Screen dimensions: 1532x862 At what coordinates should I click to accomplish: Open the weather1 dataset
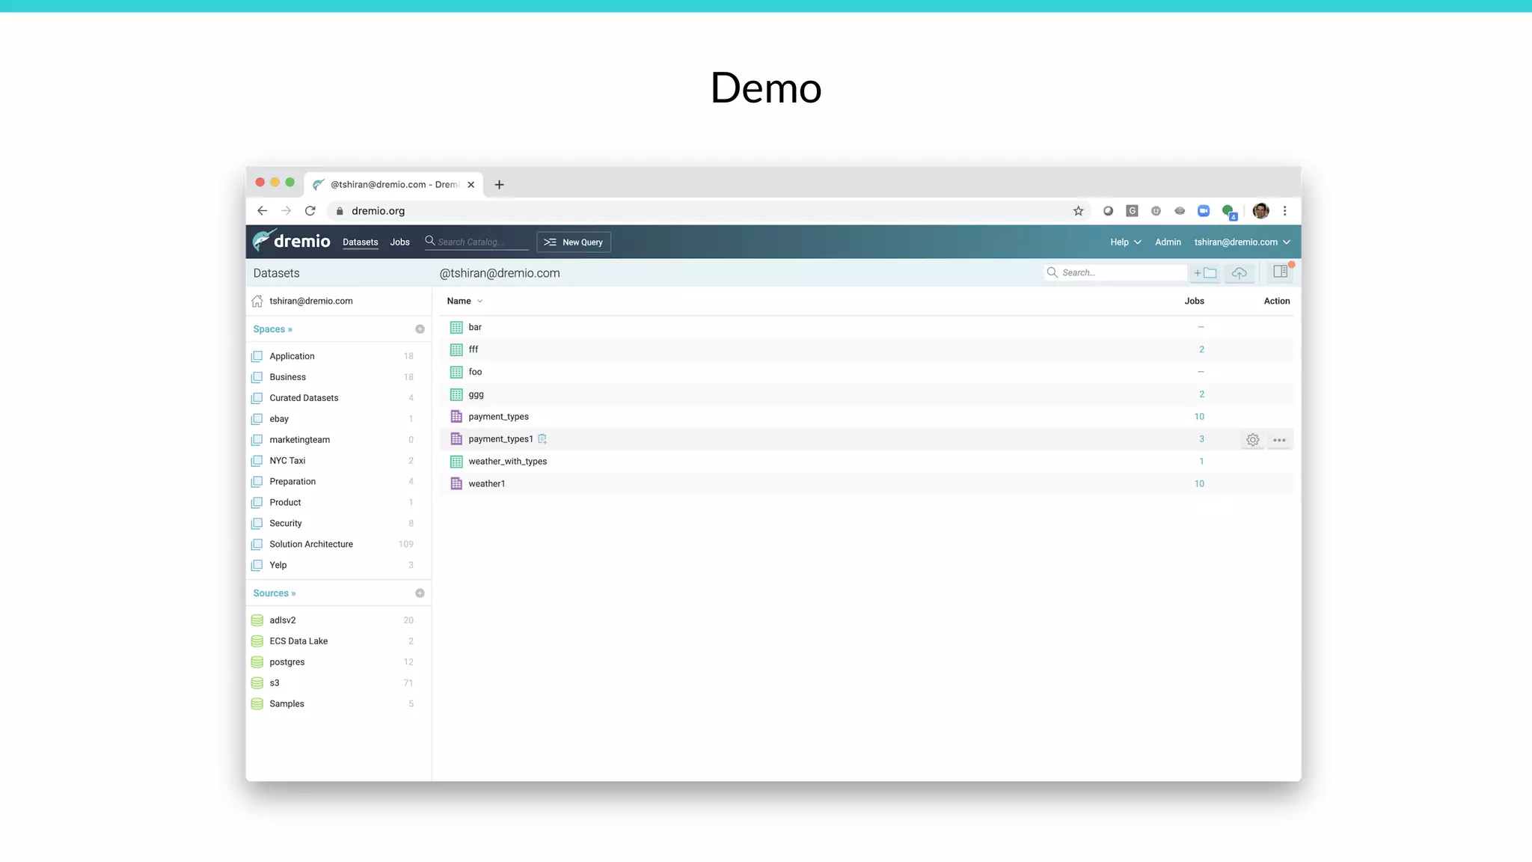(486, 484)
